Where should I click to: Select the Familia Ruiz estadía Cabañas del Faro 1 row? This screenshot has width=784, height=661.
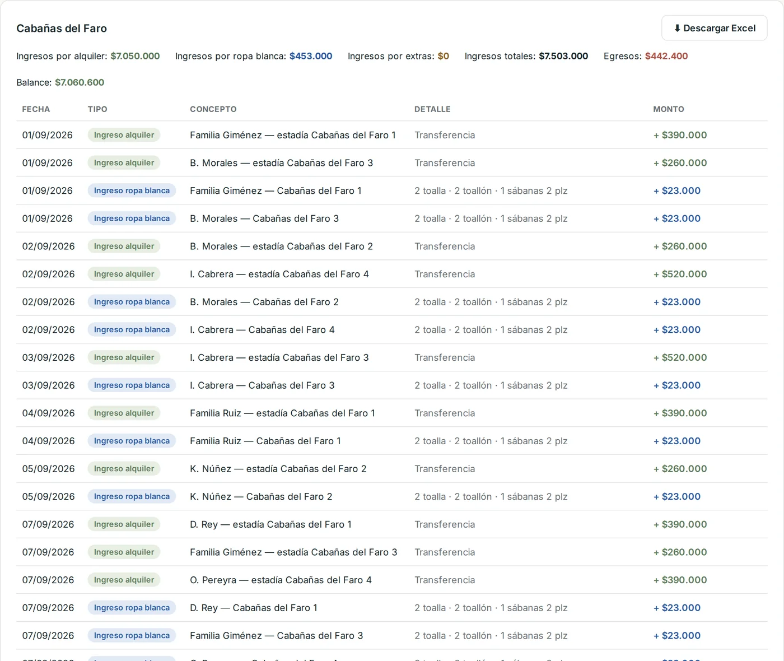[x=392, y=413]
